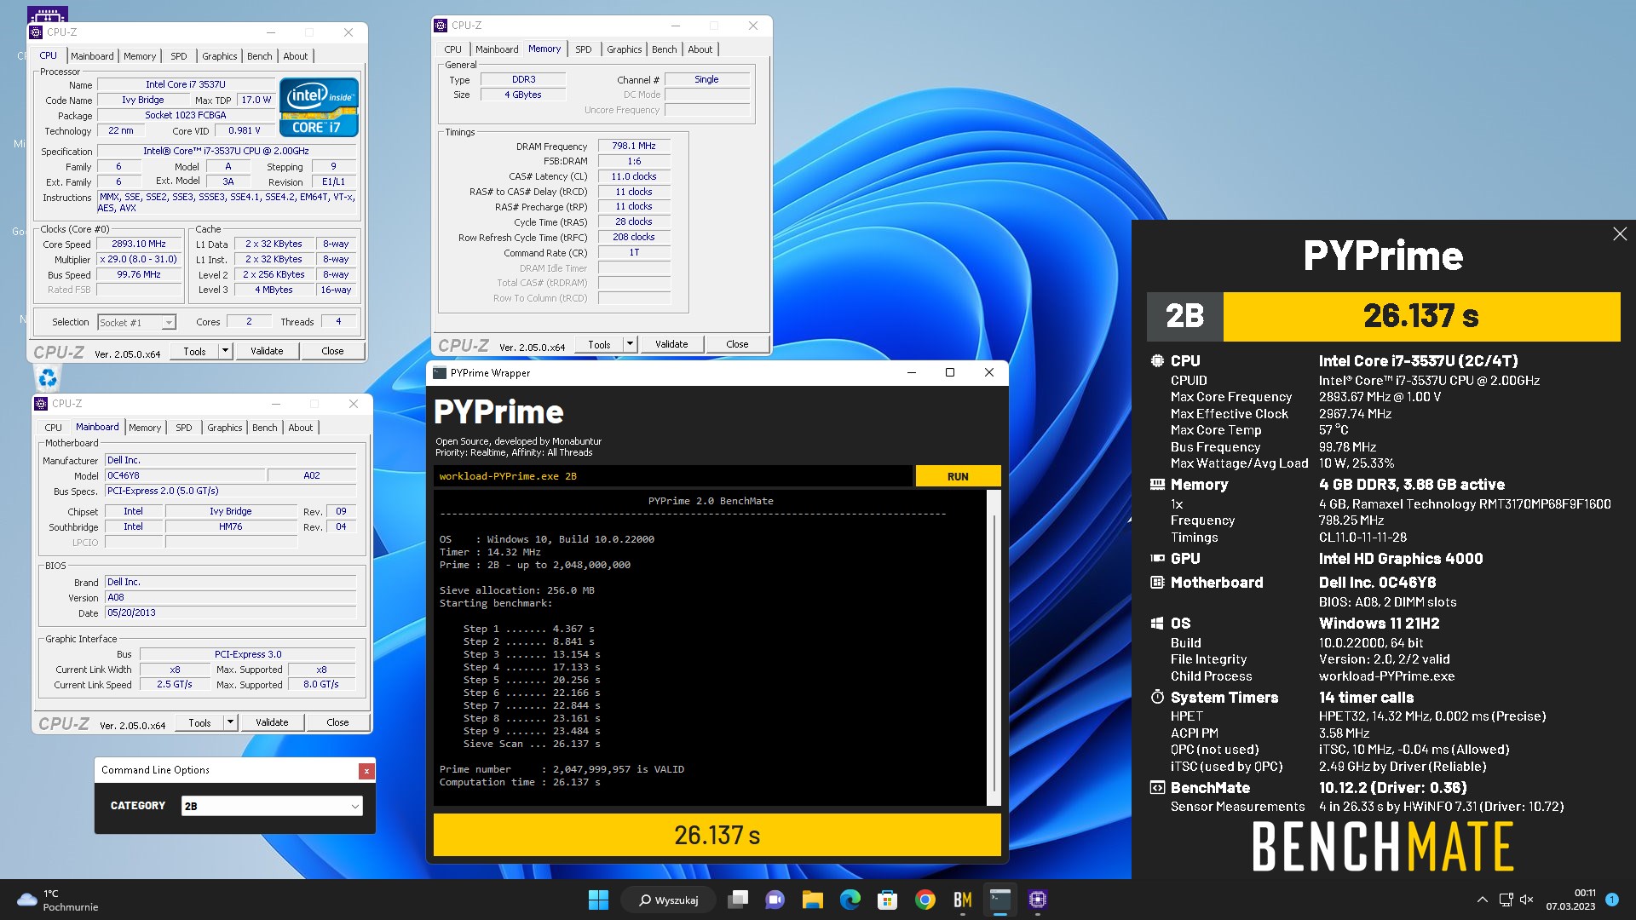Open File Explorer from the taskbar
The image size is (1636, 920).
pos(812,900)
